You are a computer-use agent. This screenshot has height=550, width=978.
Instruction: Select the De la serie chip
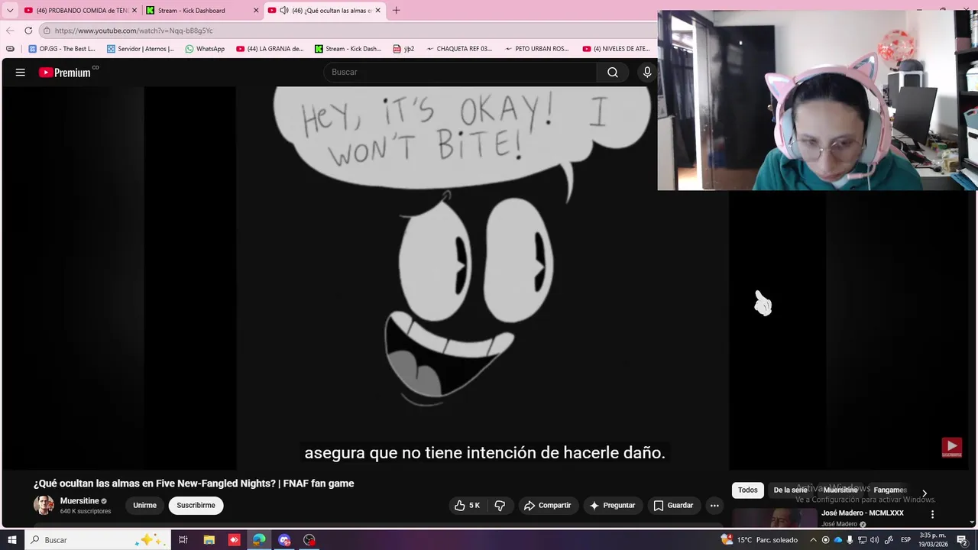tap(790, 490)
